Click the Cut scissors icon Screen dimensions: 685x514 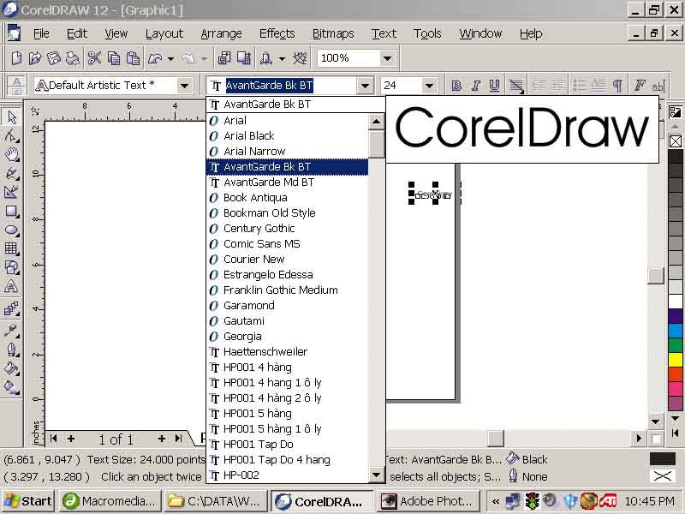[x=94, y=58]
